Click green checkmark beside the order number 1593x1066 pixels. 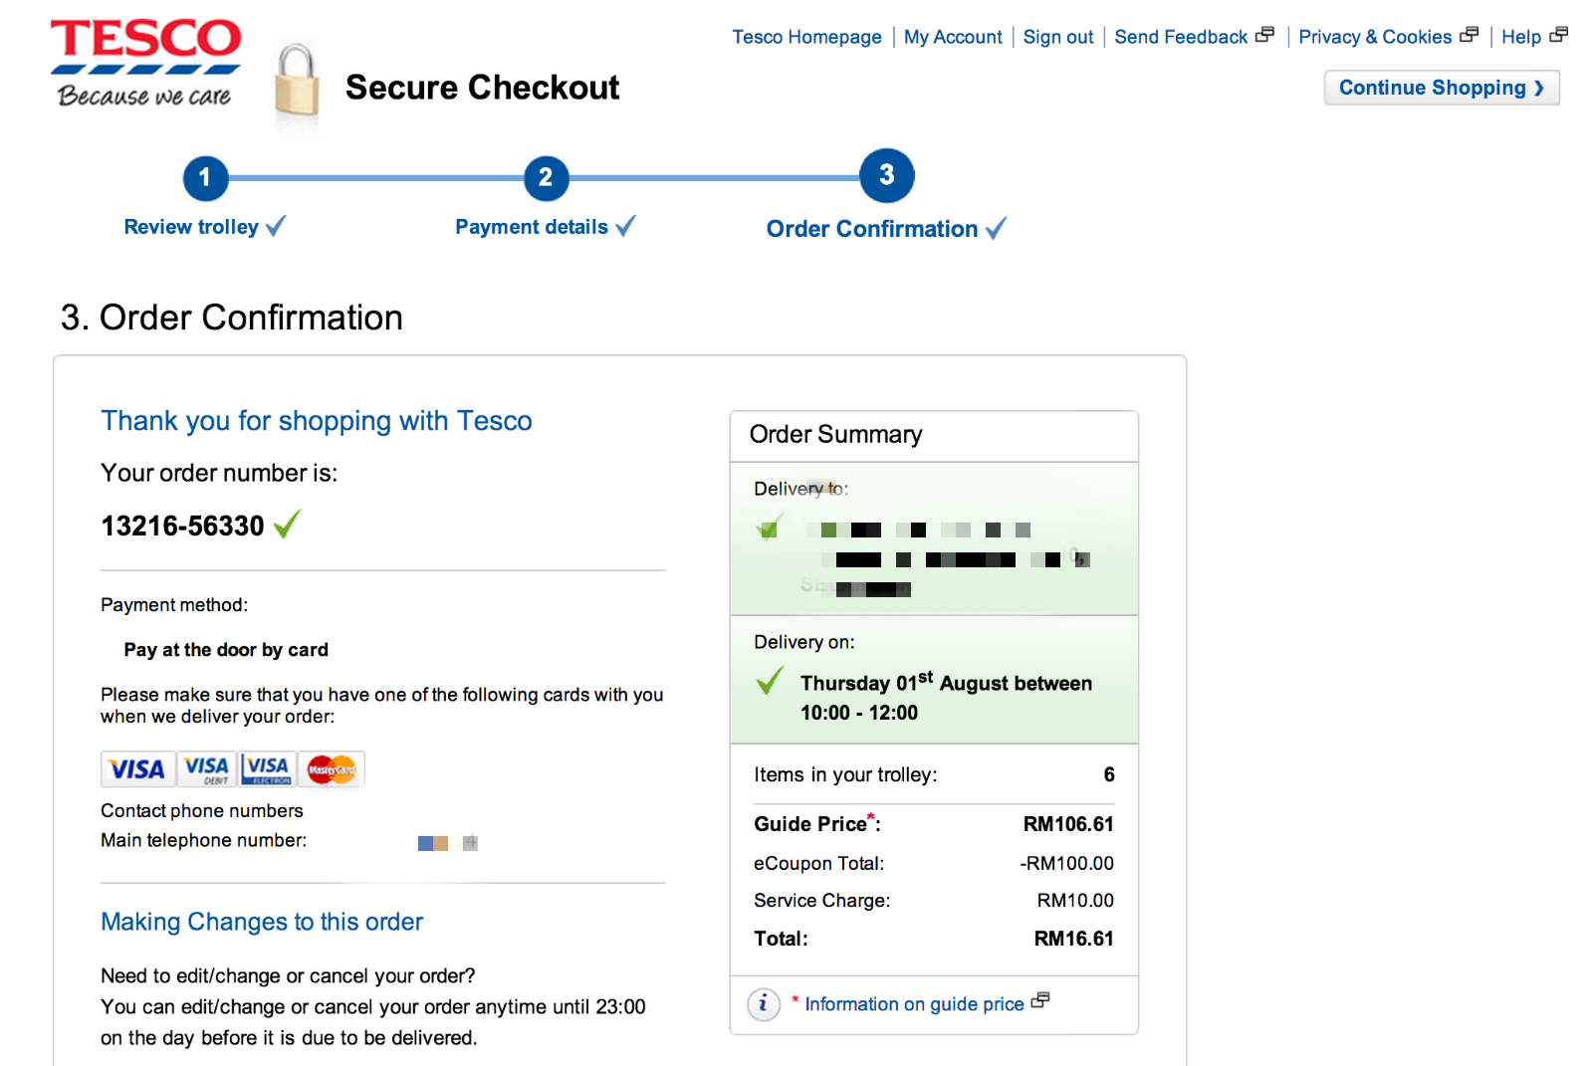coord(286,525)
